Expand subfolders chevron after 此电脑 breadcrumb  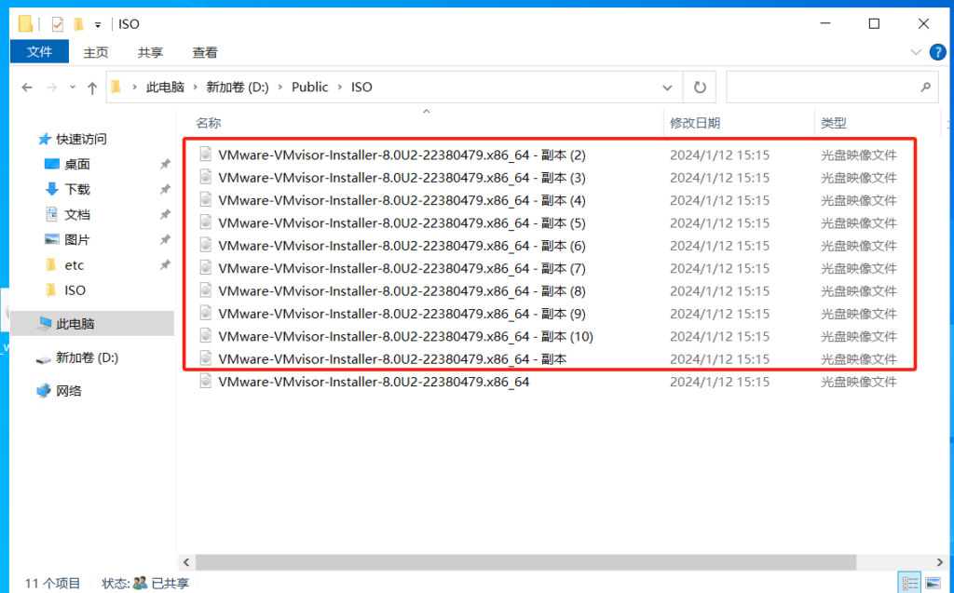pyautogui.click(x=196, y=87)
